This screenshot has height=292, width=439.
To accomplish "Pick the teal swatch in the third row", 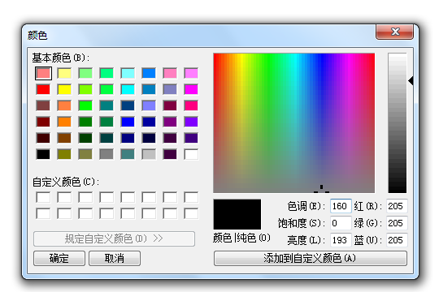I will point(106,105).
